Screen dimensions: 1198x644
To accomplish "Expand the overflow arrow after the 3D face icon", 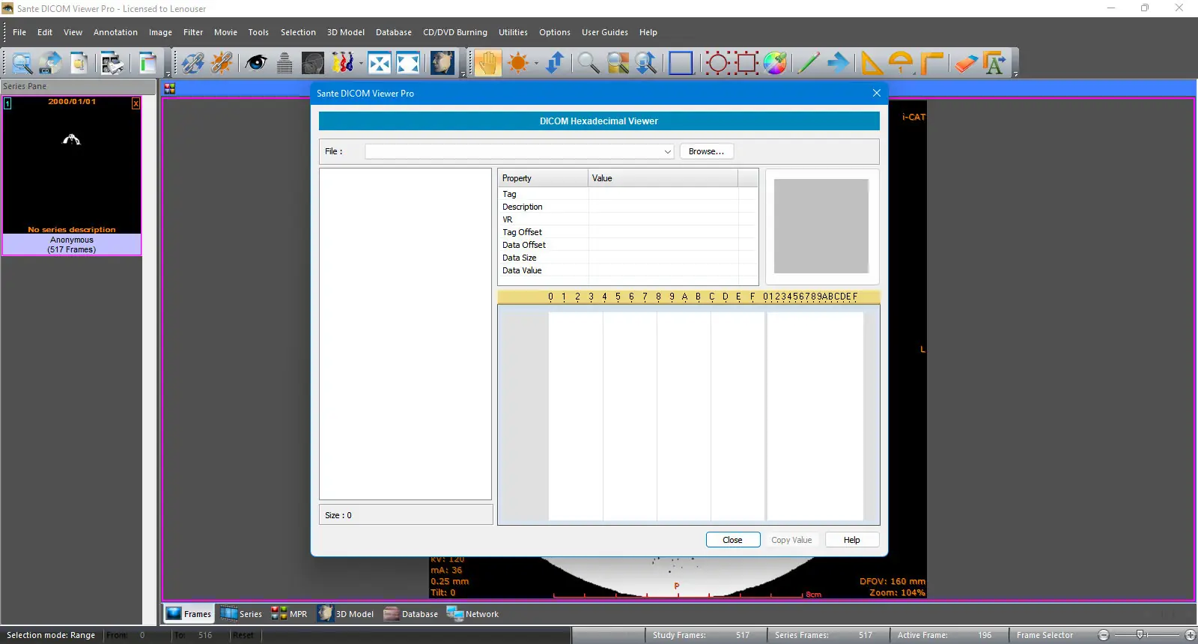I will (463, 74).
